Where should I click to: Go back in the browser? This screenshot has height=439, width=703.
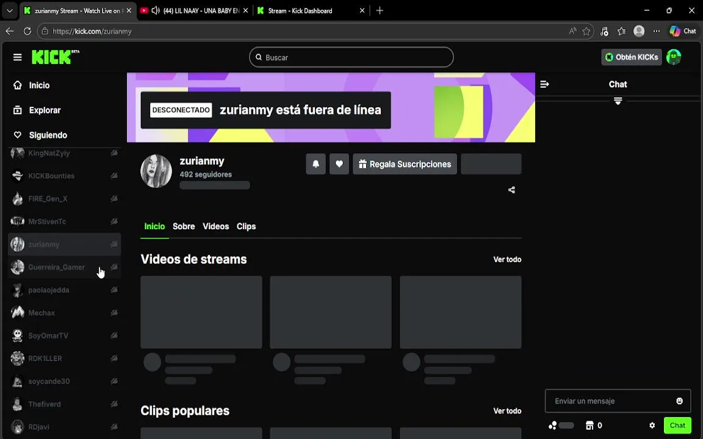point(9,31)
